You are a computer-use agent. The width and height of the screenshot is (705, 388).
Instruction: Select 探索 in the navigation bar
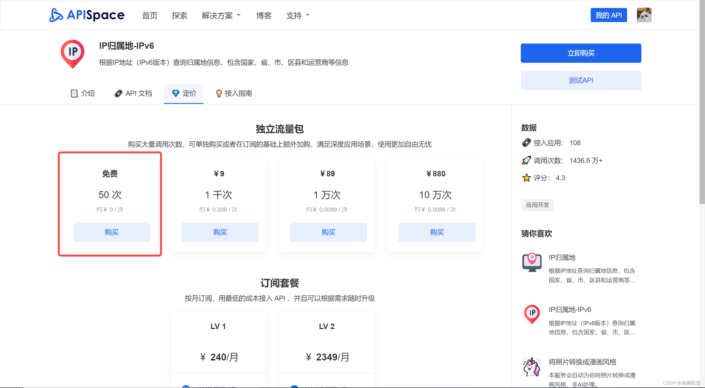pos(180,16)
